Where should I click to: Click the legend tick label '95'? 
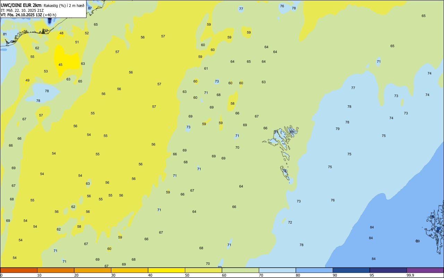tap(372, 275)
